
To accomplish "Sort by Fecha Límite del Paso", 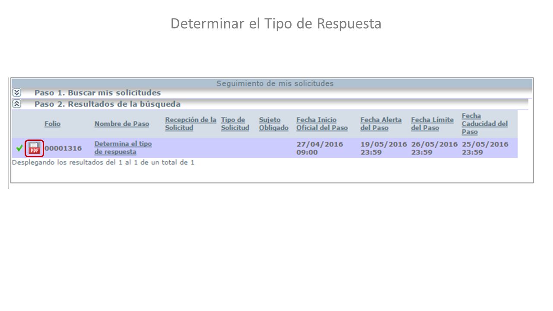I will click(x=432, y=124).
